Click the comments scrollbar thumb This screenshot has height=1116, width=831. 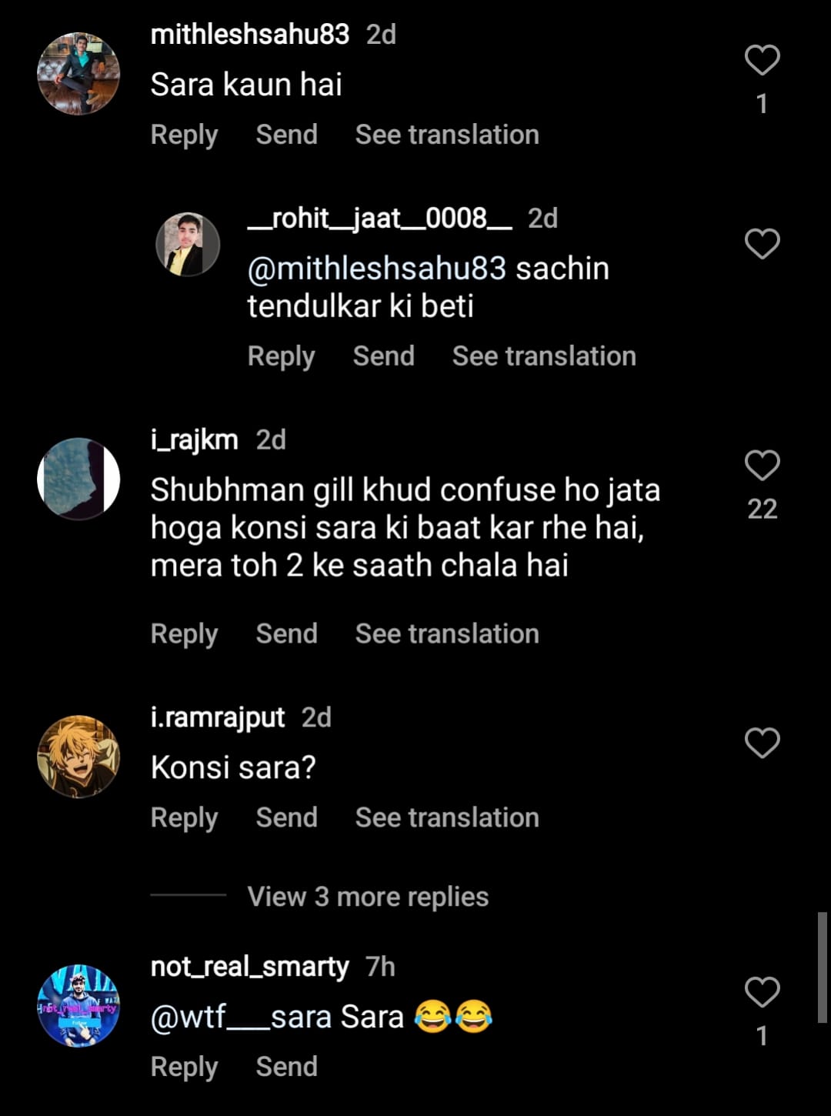823,967
